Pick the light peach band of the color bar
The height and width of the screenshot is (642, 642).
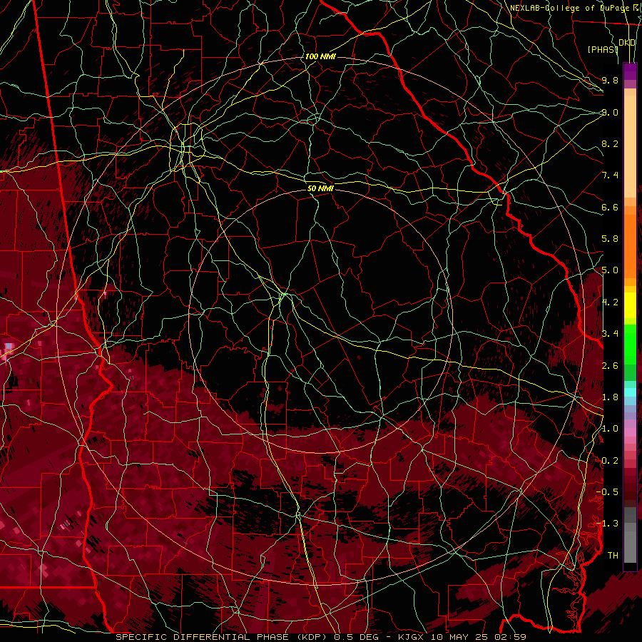[x=630, y=146]
